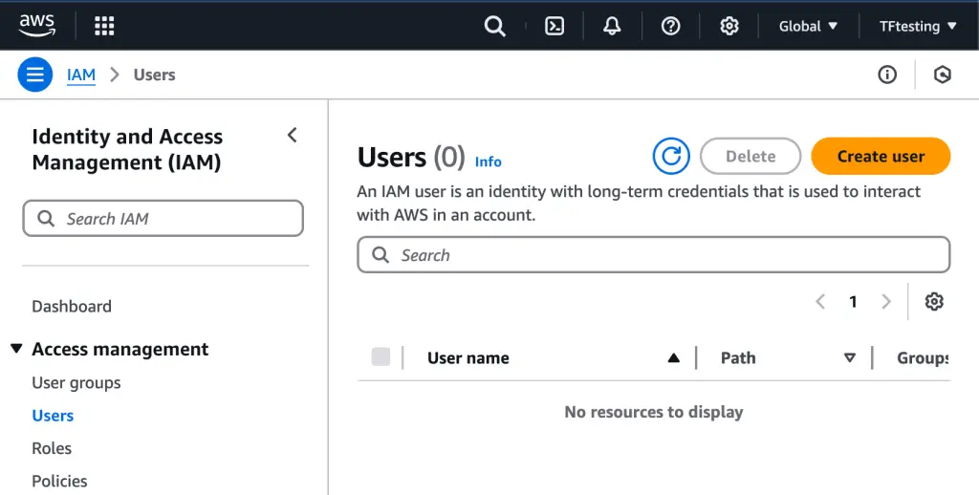979x495 pixels.
Task: Click the Users breadcrumb text
Action: tap(154, 75)
